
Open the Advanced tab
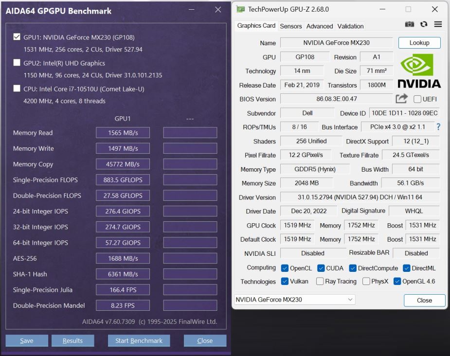tap(320, 26)
